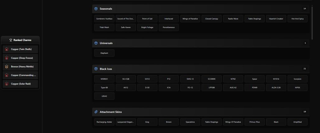Click the Copper (Solar Raid) charm icon
320x133 pixels.
[7, 84]
